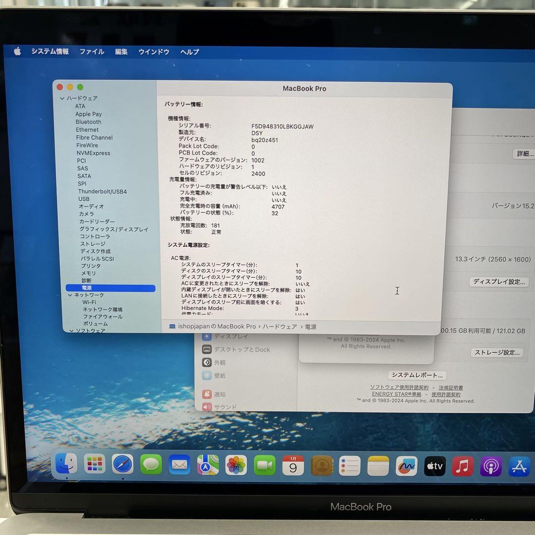Click ishopjapan の MacBook Pro in path bar
Viewport: 535px width, 535px height.
216,326
